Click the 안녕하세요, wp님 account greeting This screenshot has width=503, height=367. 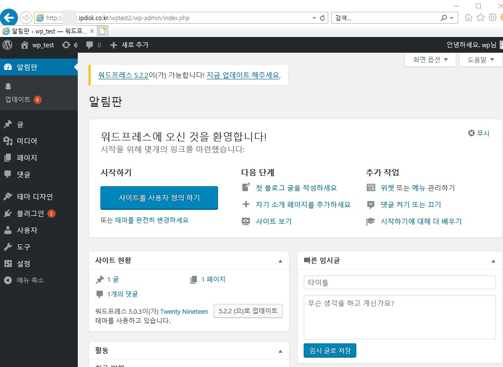click(x=471, y=45)
